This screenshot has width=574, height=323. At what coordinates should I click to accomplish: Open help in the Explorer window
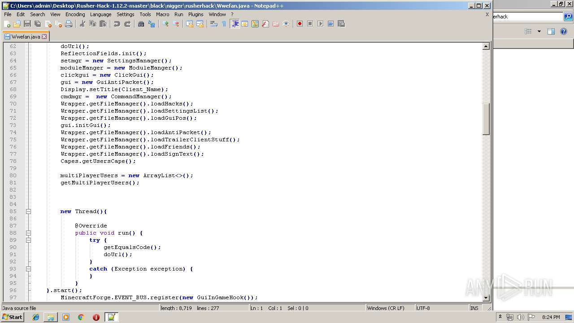tap(564, 31)
